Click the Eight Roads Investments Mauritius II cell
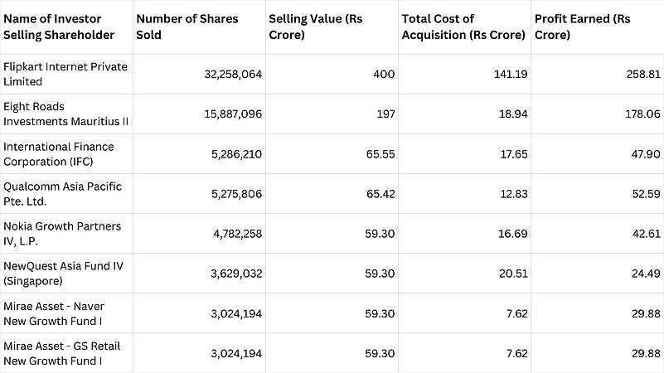Viewport: 664px width, 373px height. (x=65, y=114)
